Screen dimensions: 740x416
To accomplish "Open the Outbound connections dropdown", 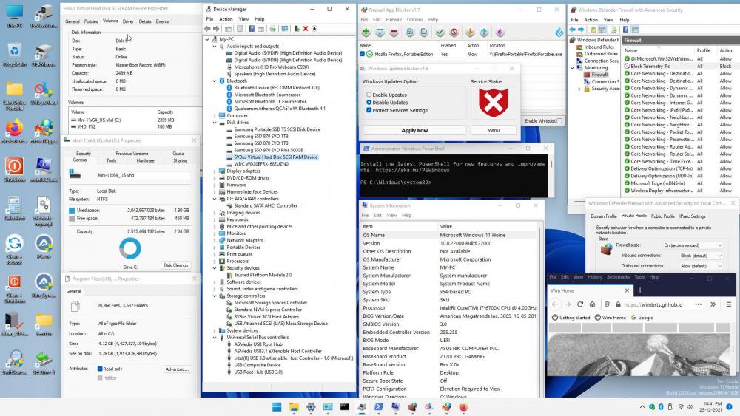I will (701, 266).
